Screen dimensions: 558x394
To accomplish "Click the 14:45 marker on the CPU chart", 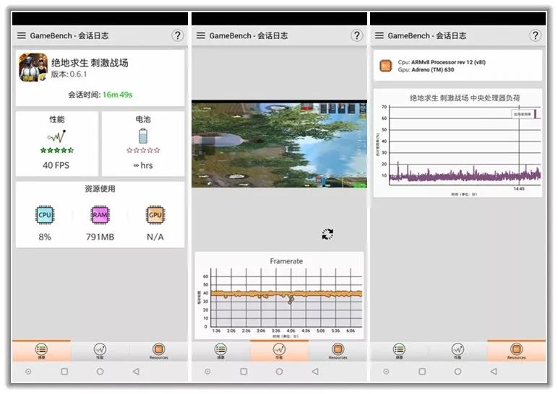I will (x=519, y=188).
